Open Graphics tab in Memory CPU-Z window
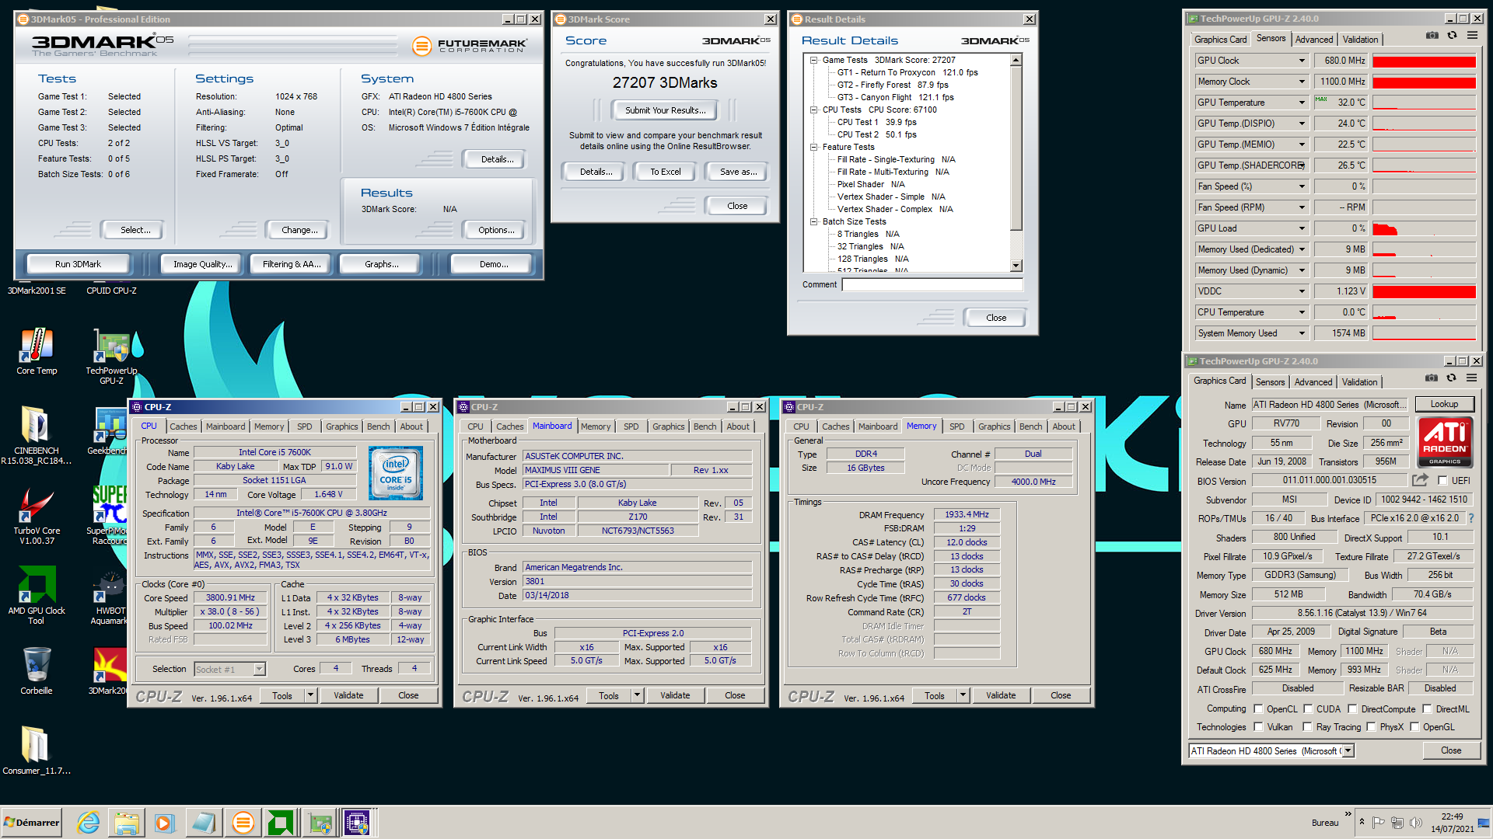Image resolution: width=1493 pixels, height=839 pixels. [995, 426]
